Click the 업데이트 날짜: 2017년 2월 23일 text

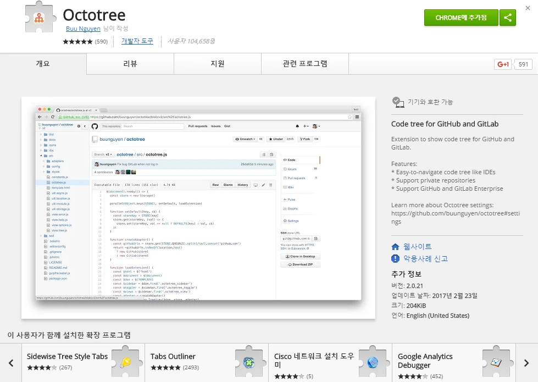point(434,296)
